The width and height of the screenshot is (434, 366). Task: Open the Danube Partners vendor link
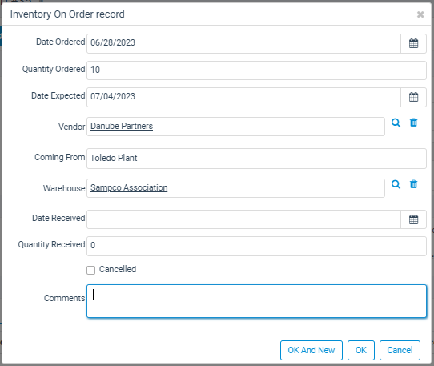pos(122,126)
